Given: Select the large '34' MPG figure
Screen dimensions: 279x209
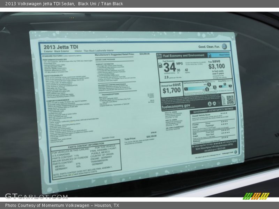Looking at the screenshot, I should pyautogui.click(x=169, y=68).
